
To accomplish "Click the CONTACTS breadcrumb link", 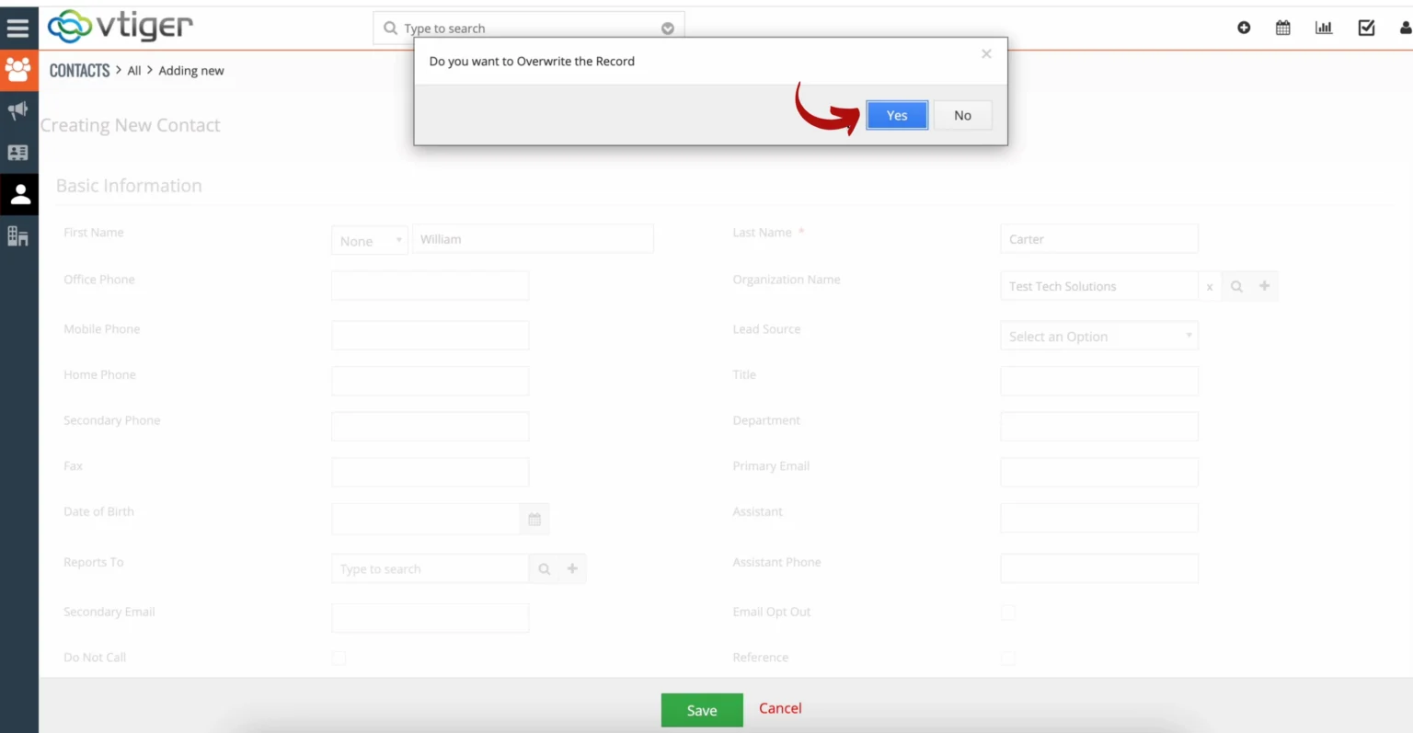I will (x=78, y=70).
